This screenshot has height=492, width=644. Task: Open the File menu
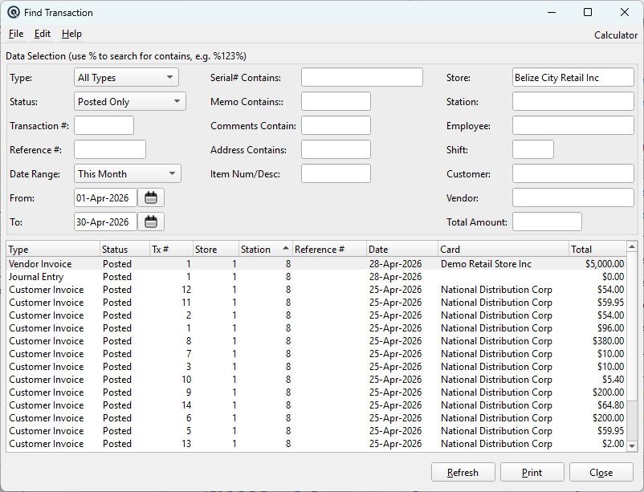click(x=16, y=34)
